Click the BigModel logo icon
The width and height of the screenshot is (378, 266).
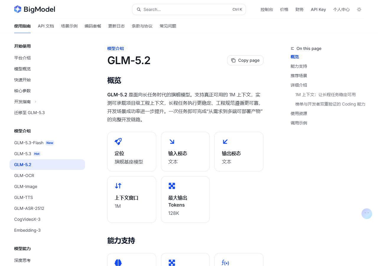[x=18, y=9]
